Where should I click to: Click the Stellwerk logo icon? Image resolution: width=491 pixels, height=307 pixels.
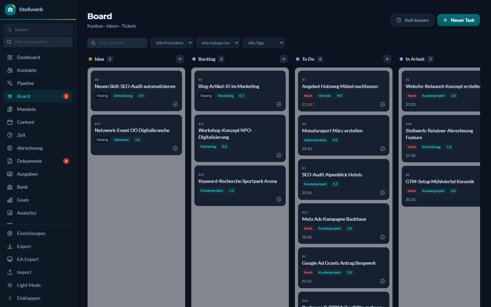10,10
